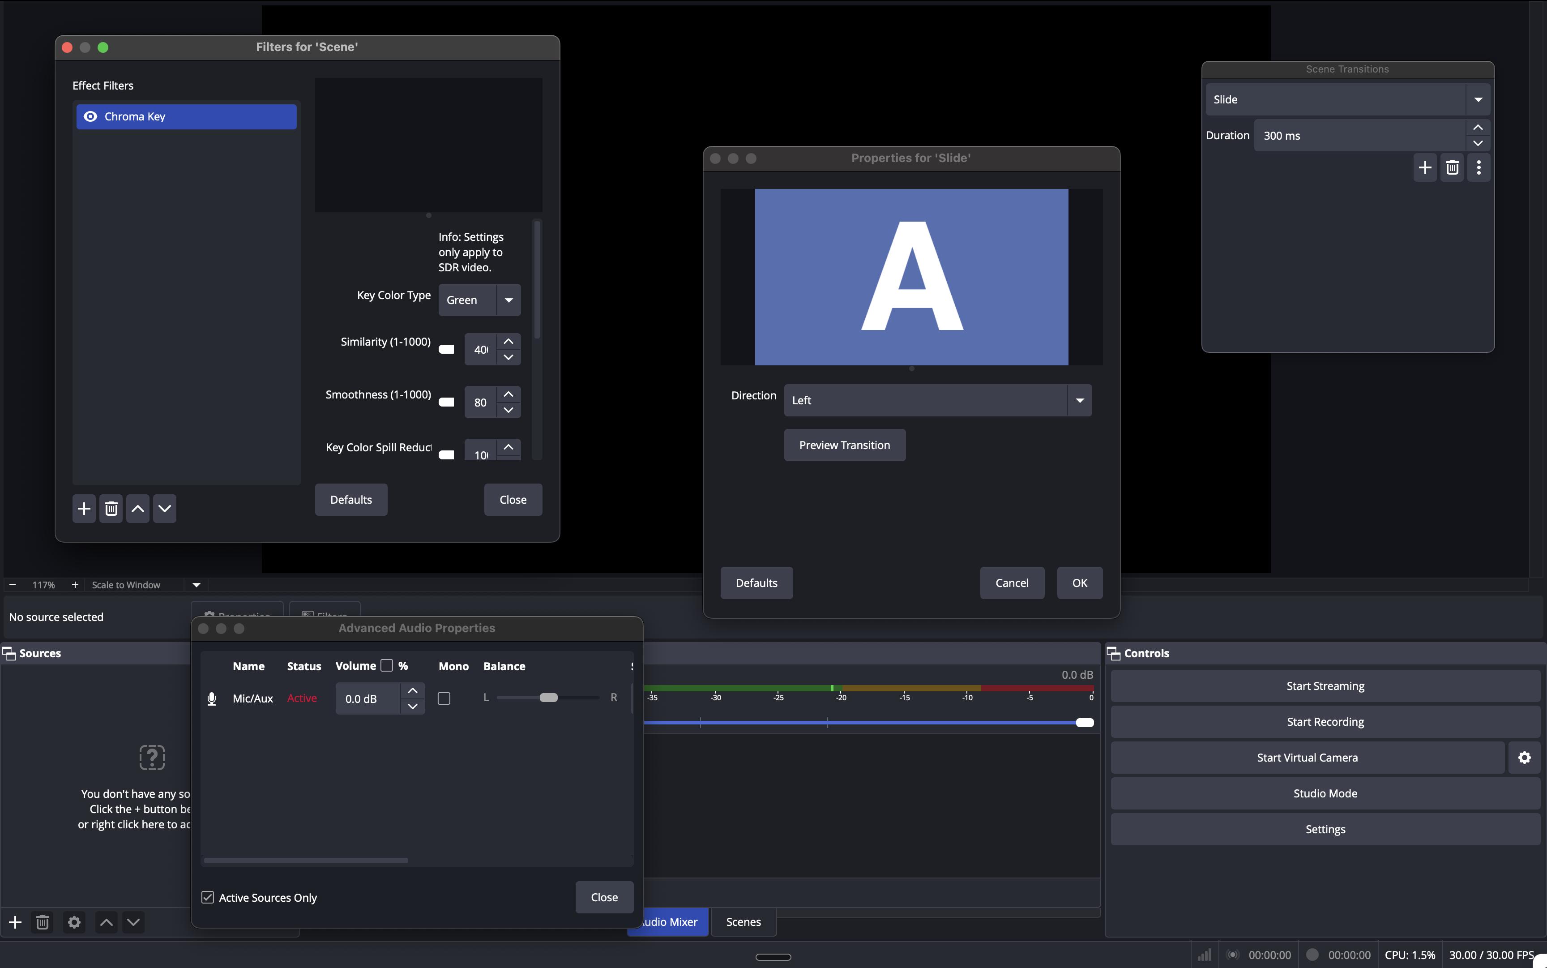This screenshot has width=1547, height=968.
Task: Switch to the Scenes tab
Action: point(743,921)
